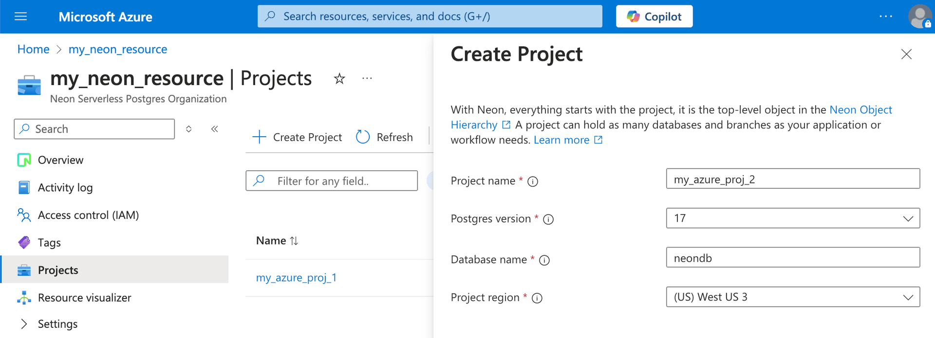Open the Project region dropdown
This screenshot has width=935, height=338.
[792, 297]
